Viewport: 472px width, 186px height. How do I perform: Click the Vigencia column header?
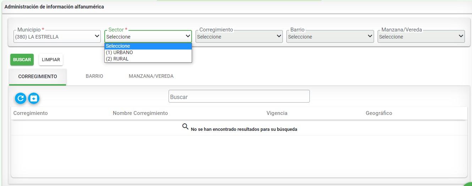(277, 113)
